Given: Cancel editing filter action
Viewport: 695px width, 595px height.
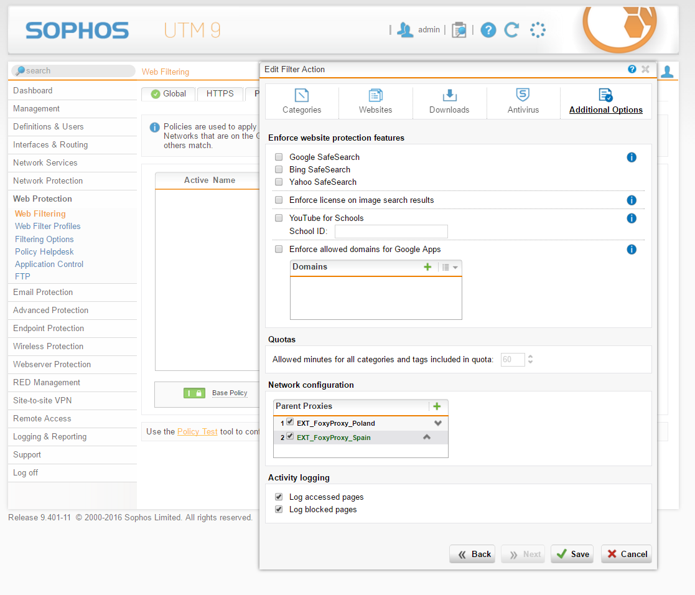Looking at the screenshot, I should coord(627,554).
